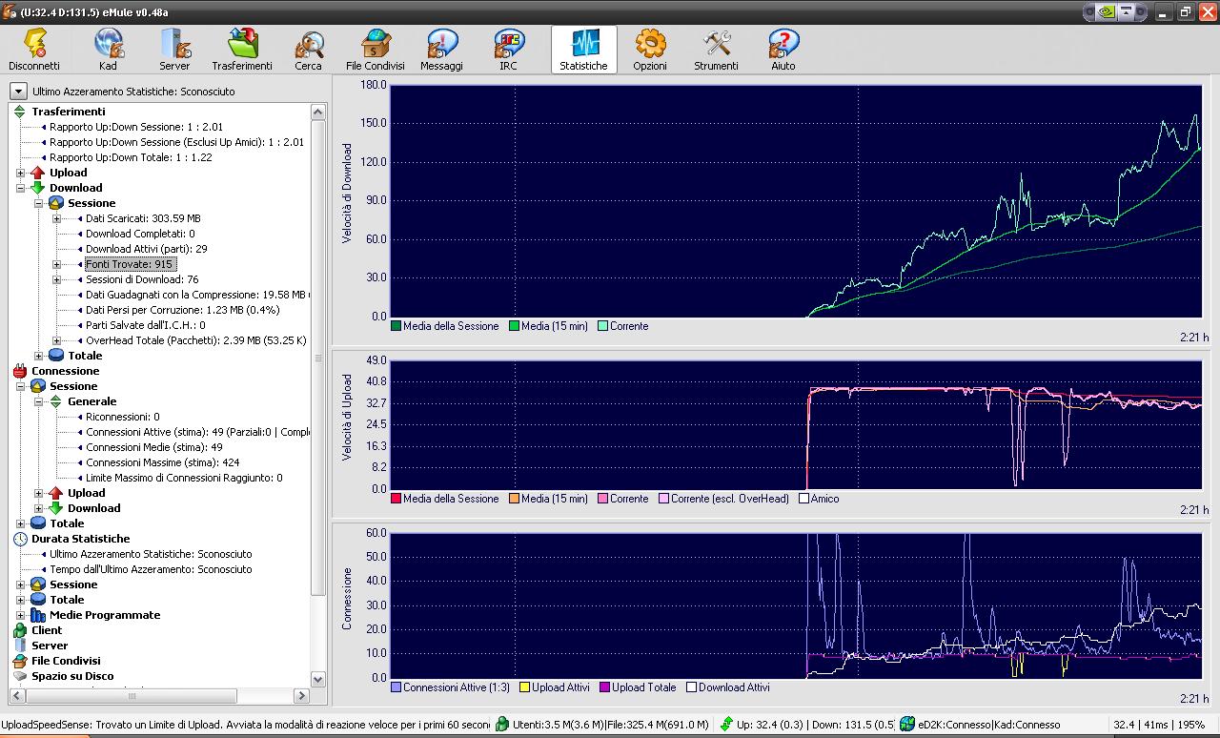1220x738 pixels.
Task: Select Fonti Trovate: 915 row
Action: pyautogui.click(x=129, y=264)
